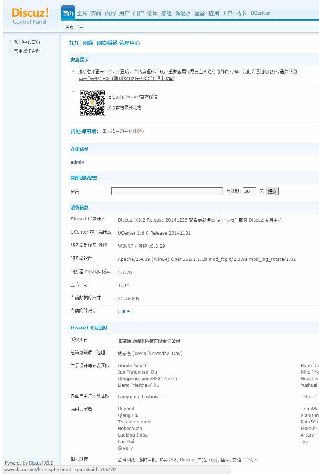
Task: Click contributor Gregry
Action: (x=125, y=448)
